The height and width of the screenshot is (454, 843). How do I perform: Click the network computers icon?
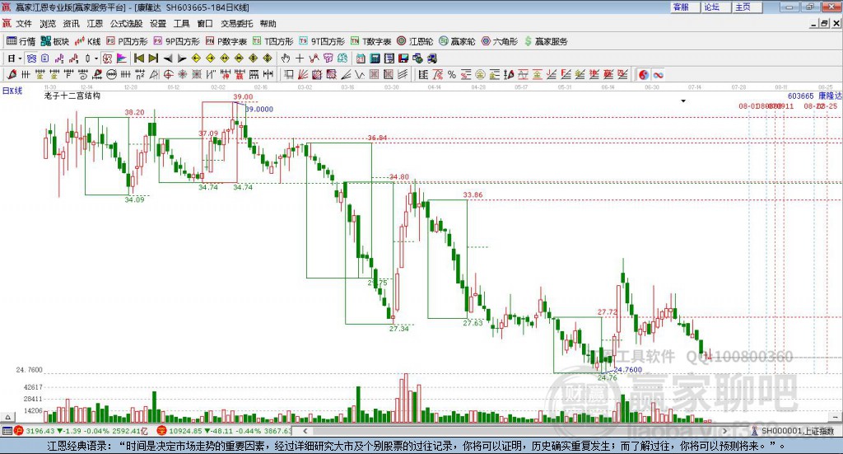(431, 59)
